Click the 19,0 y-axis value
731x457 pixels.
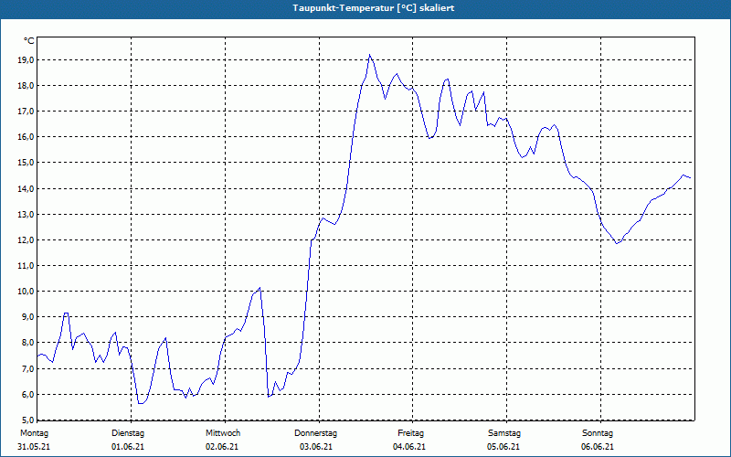tap(26, 60)
